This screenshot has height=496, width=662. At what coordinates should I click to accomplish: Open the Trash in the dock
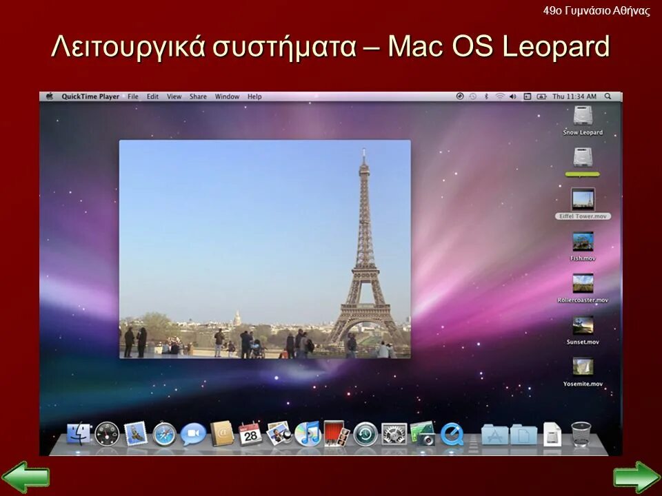[581, 434]
